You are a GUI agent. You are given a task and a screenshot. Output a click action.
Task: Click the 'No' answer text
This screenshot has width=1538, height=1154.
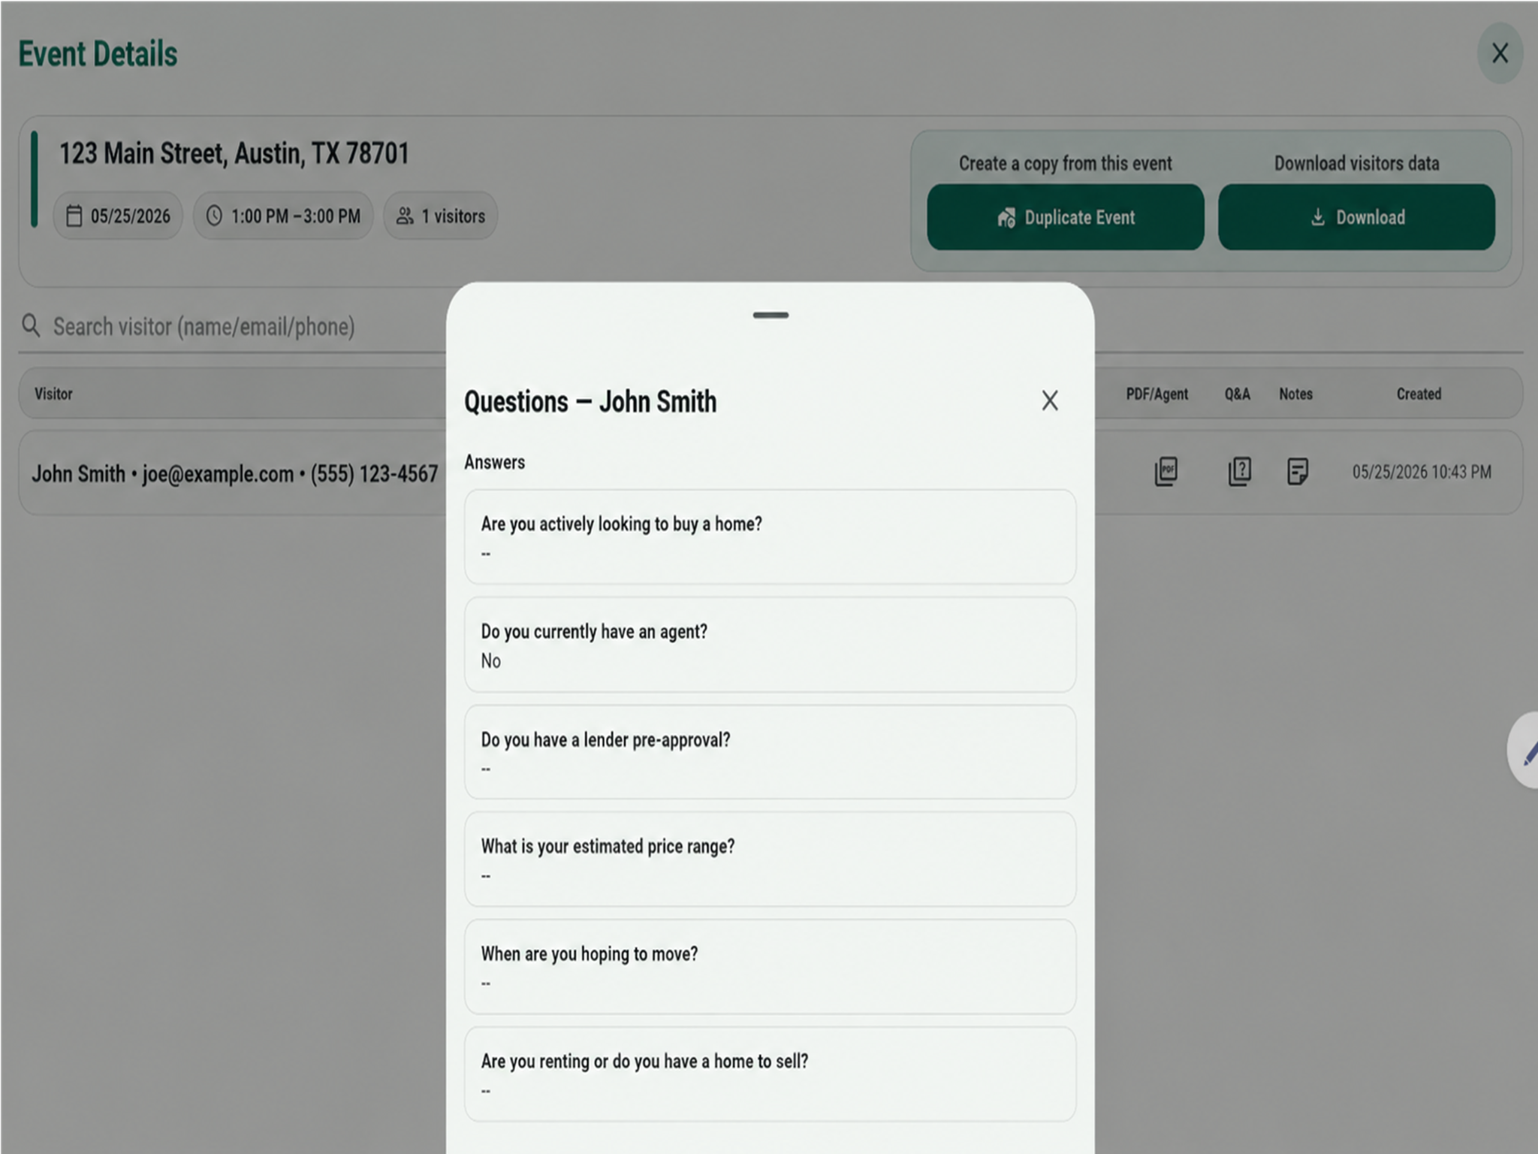[490, 661]
